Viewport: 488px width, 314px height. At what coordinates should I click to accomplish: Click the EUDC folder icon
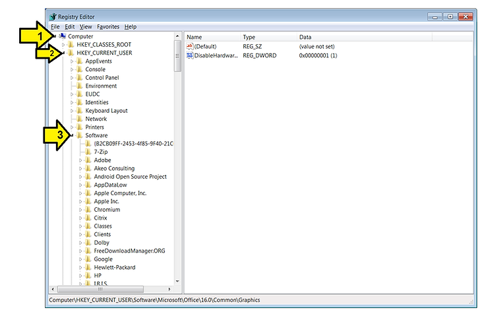point(80,94)
